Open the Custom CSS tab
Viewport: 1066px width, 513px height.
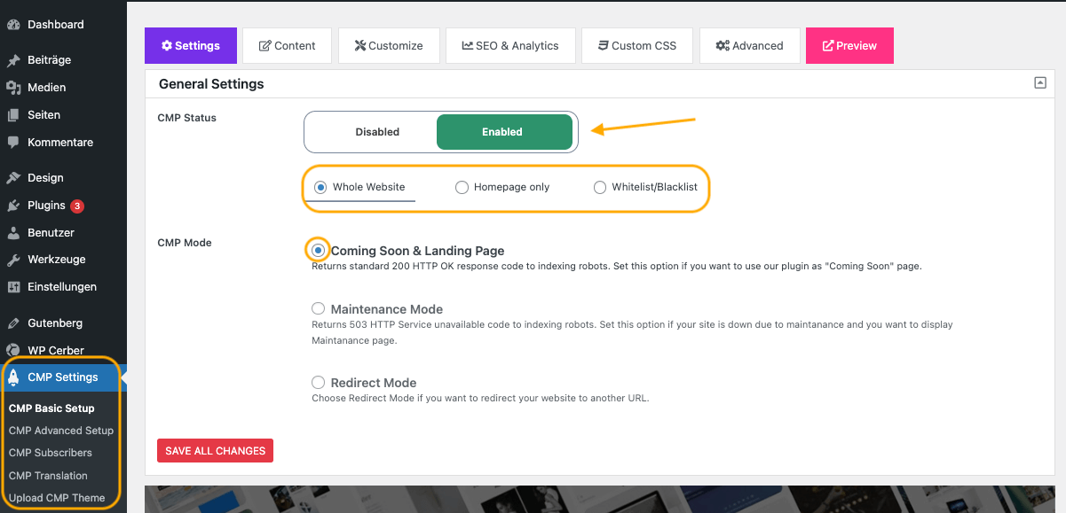coord(637,46)
